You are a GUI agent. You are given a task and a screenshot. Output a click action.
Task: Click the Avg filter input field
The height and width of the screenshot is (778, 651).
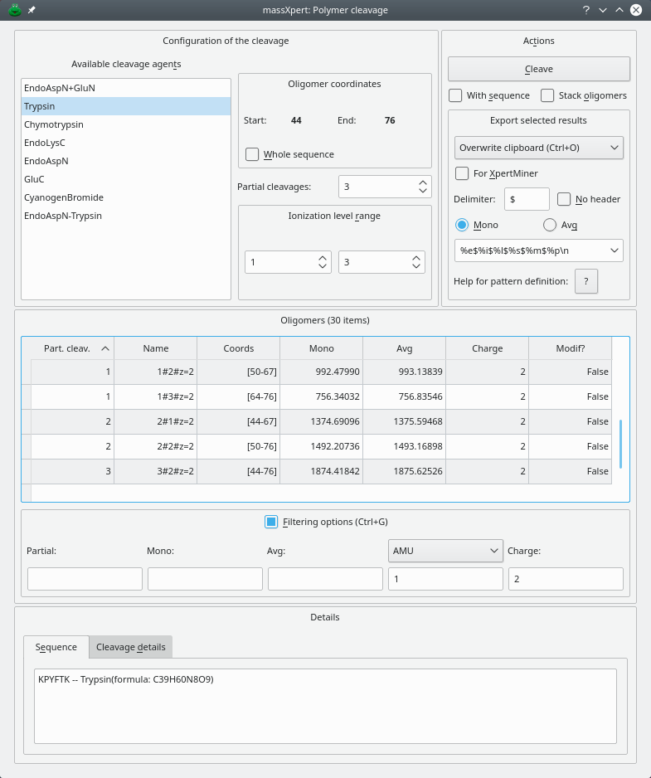[x=325, y=579]
